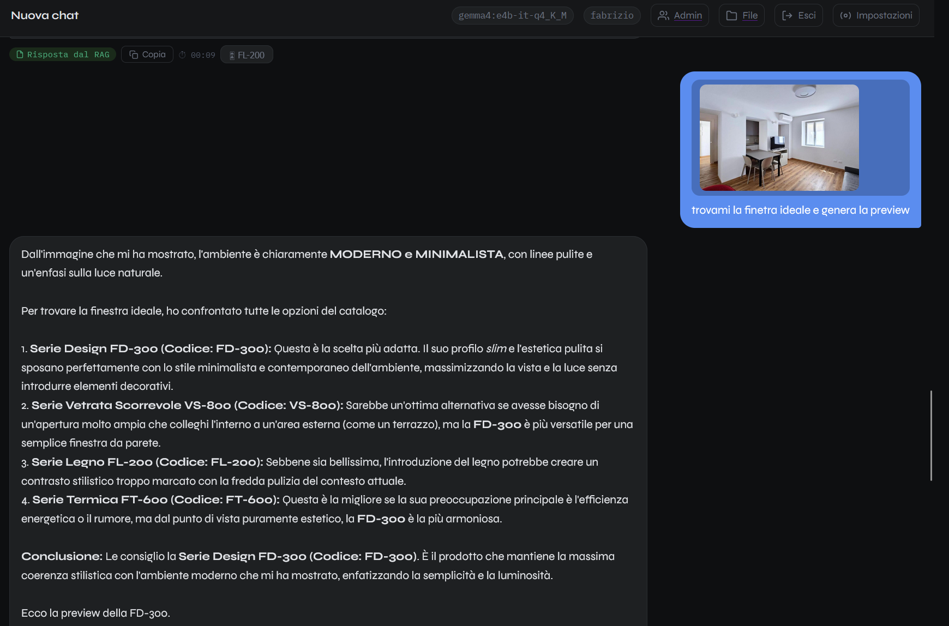This screenshot has height=626, width=949.
Task: Click the fabrizio username pill
Action: point(612,15)
